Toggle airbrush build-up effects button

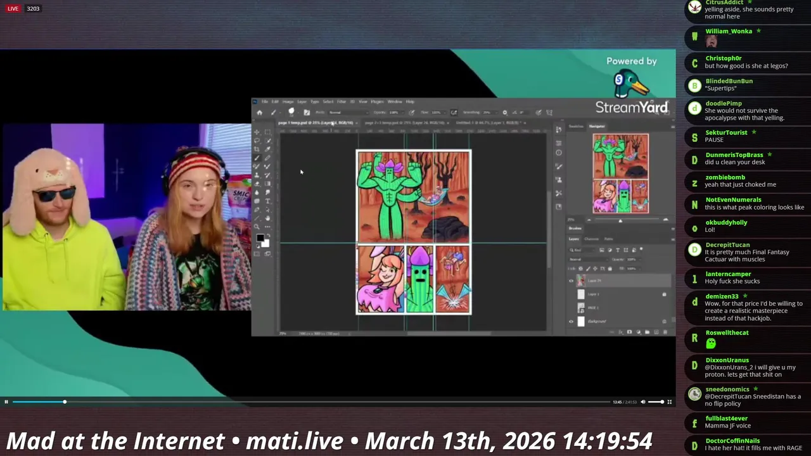[x=454, y=113]
